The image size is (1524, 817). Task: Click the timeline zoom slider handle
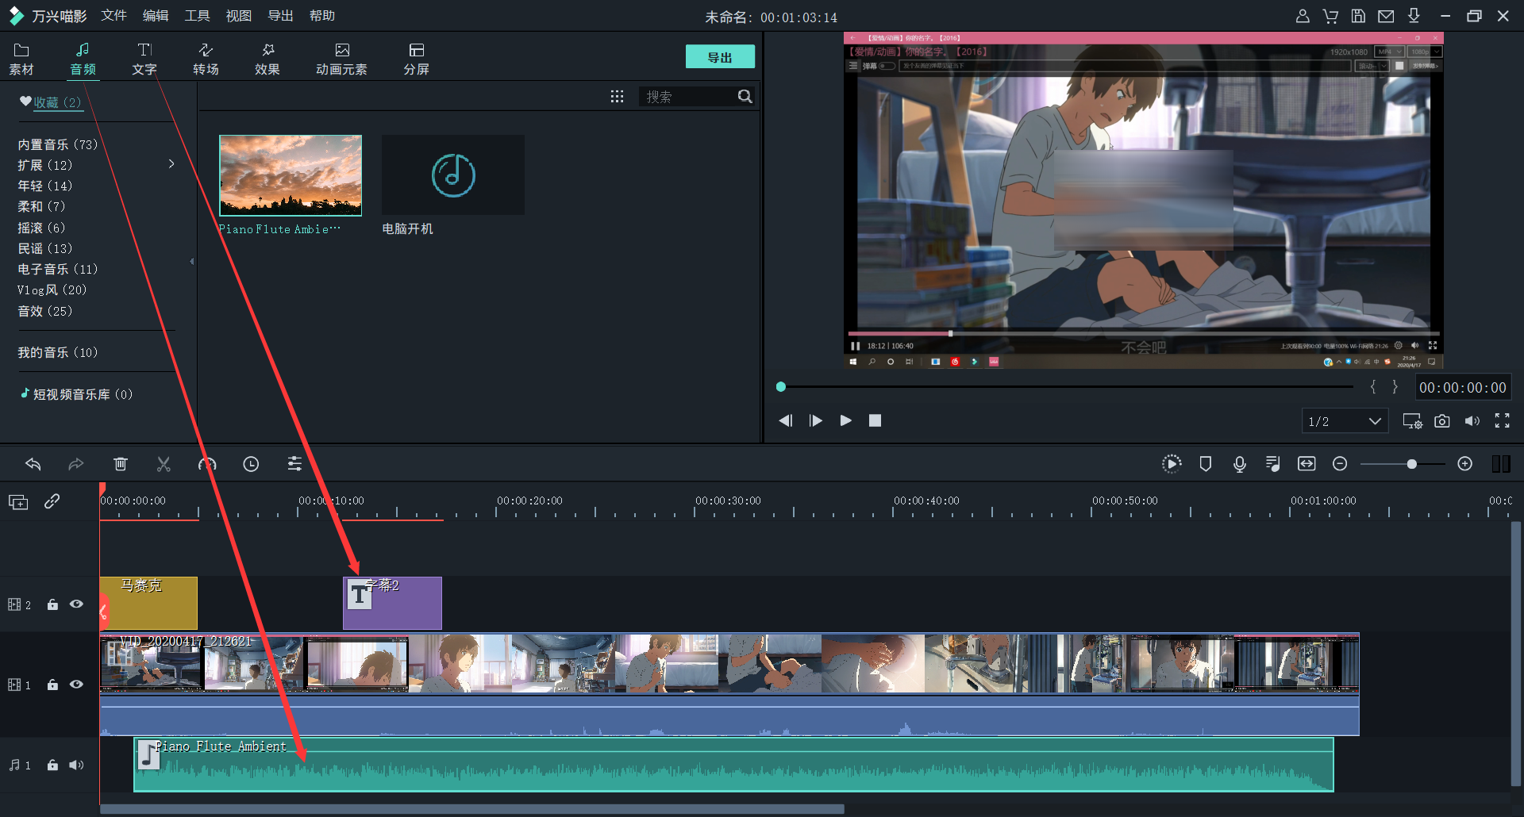1411,464
